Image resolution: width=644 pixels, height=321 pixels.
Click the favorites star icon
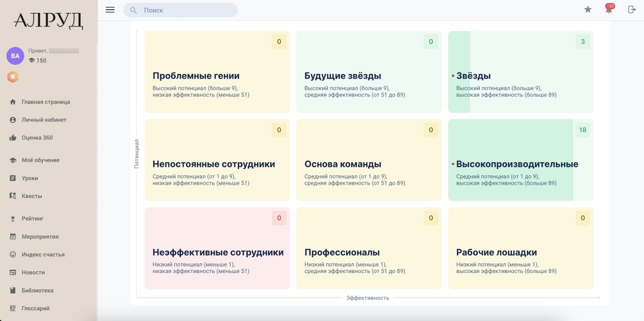[588, 10]
